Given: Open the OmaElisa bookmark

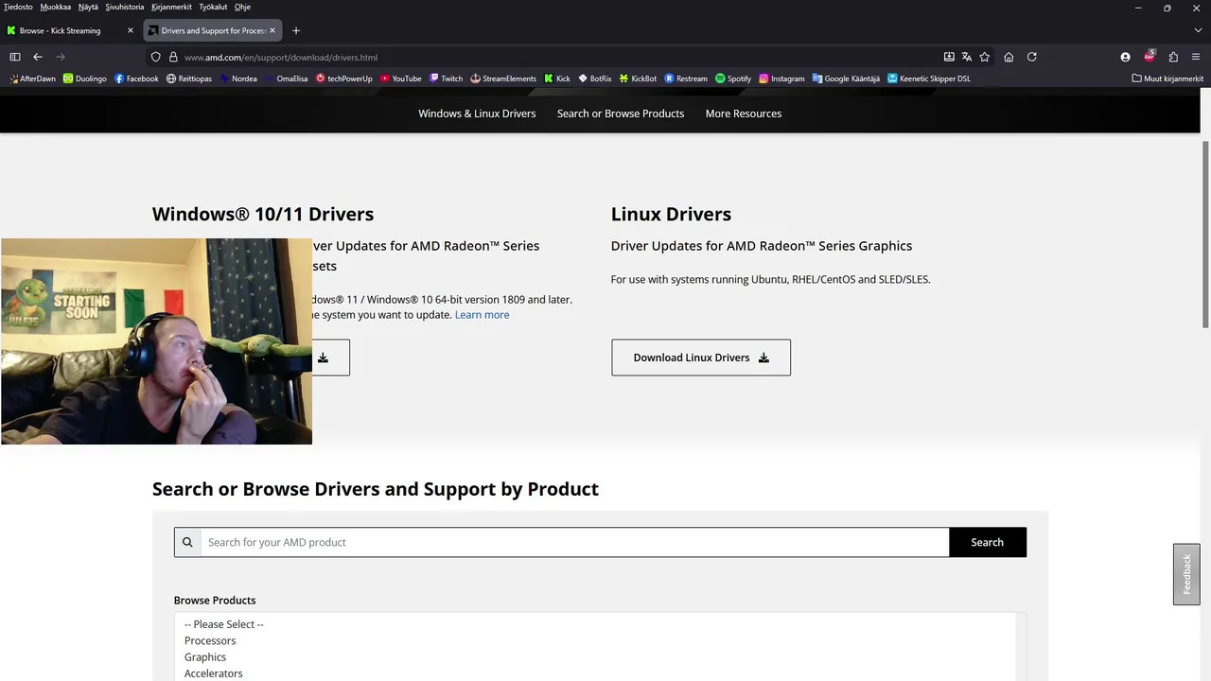Looking at the screenshot, I should click(286, 79).
